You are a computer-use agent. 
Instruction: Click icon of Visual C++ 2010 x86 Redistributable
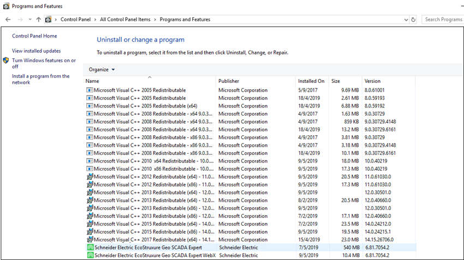[x=90, y=169]
